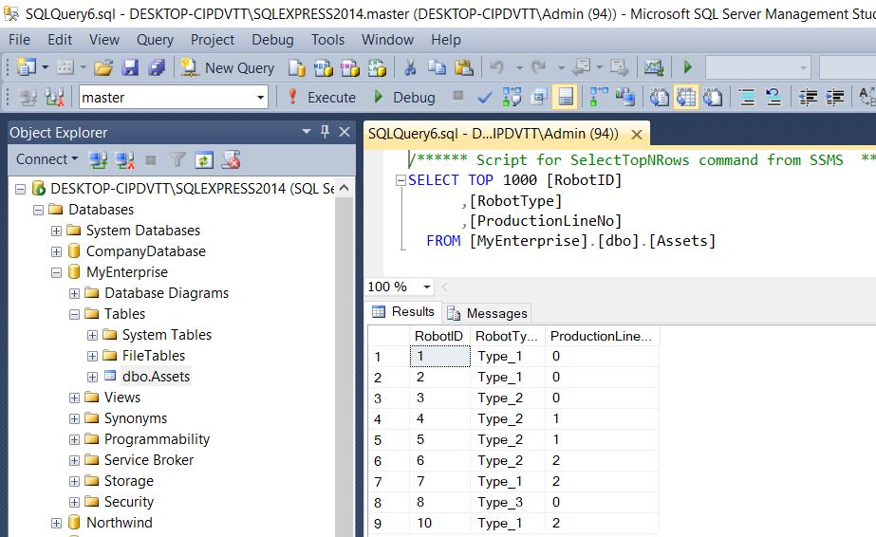Click the Query Options icon
Screen dimensions: 876x537
pos(538,97)
